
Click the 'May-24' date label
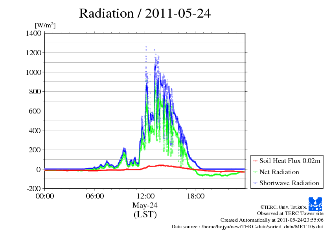pos(145,205)
